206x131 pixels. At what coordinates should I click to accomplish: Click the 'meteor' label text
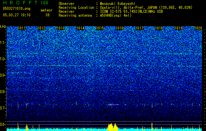47,10
